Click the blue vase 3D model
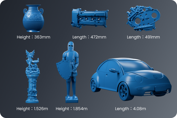 pyautogui.click(x=33, y=18)
